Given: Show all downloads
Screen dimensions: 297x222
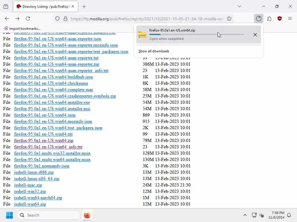Looking at the screenshot, I should tap(154, 51).
